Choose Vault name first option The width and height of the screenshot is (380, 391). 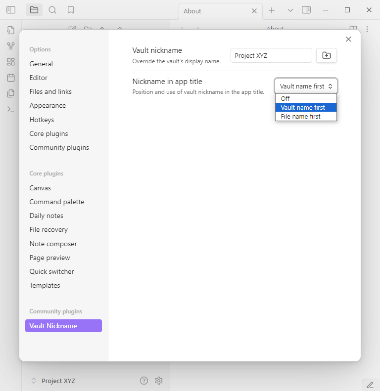306,107
